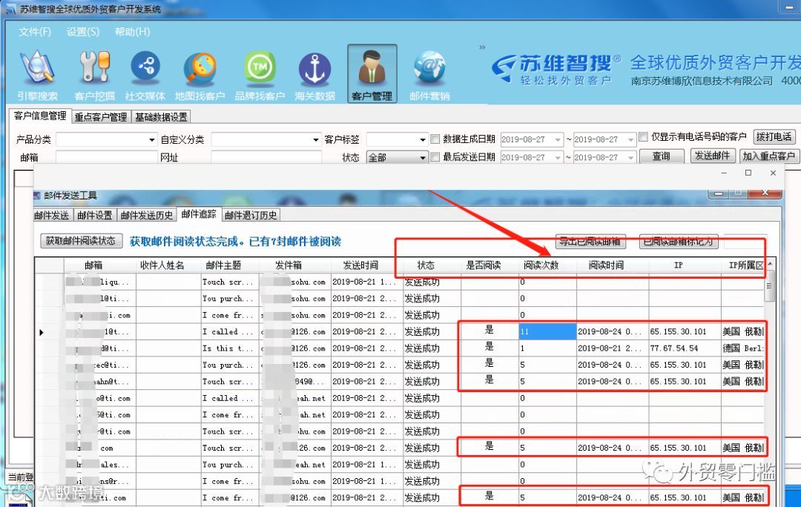The image size is (801, 507).
Task: Switch to 邮件追踪 tab
Action: tap(199, 214)
